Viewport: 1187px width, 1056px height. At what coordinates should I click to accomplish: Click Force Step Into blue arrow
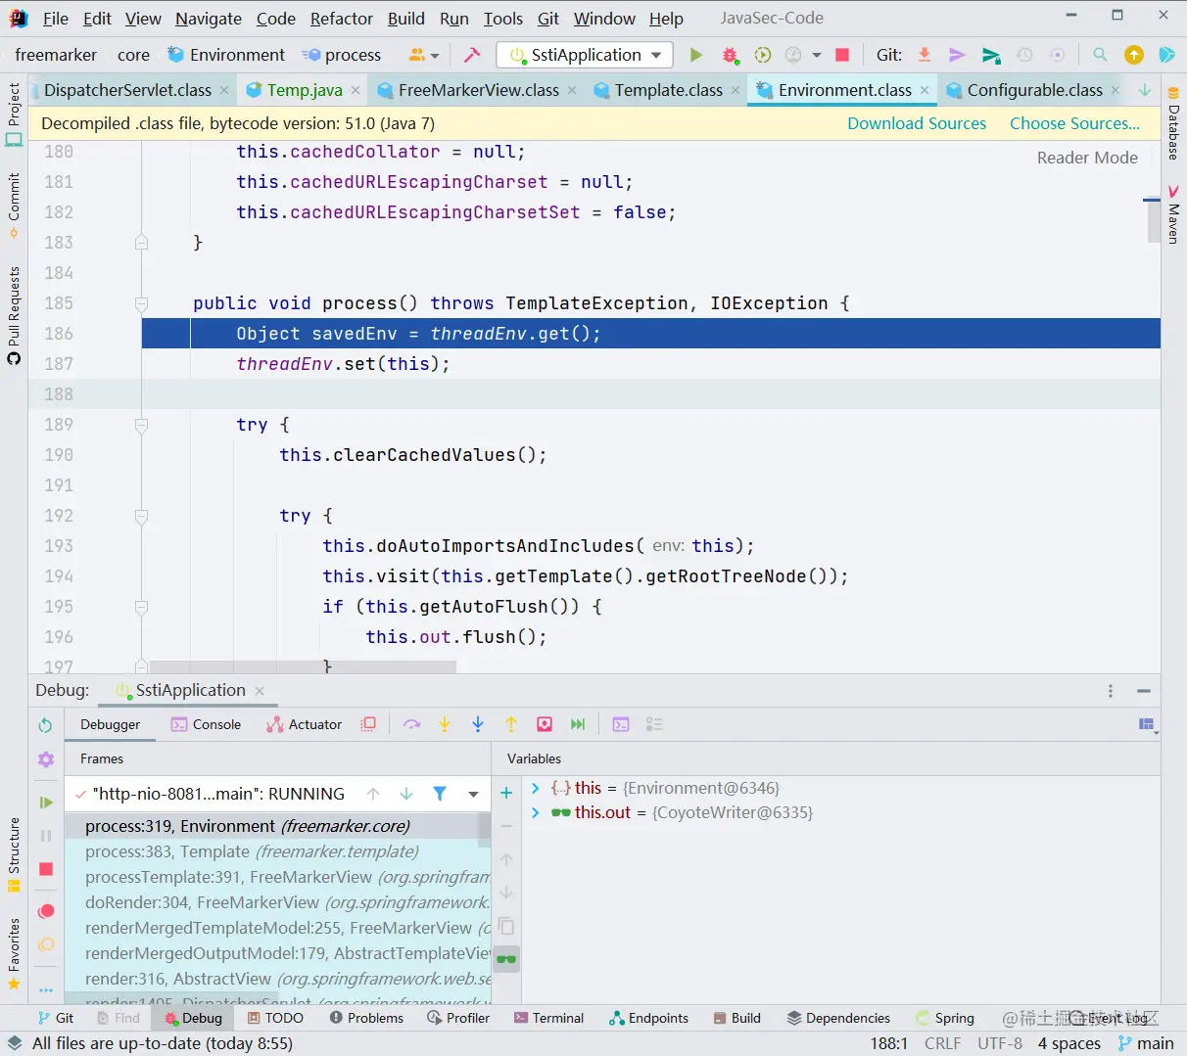(478, 724)
